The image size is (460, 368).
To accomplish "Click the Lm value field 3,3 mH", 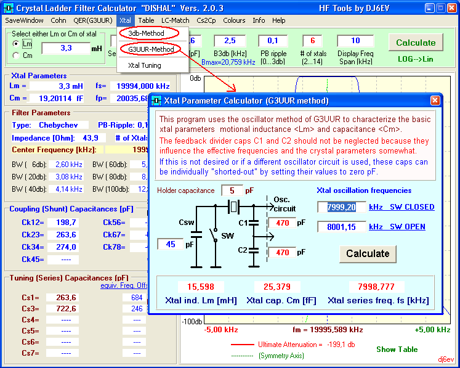I will click(x=66, y=48).
